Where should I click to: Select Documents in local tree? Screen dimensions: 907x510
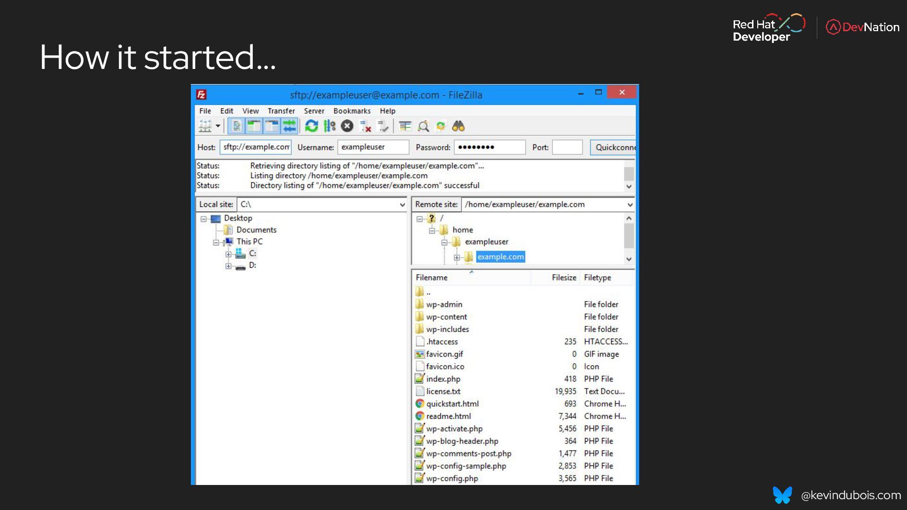(256, 230)
